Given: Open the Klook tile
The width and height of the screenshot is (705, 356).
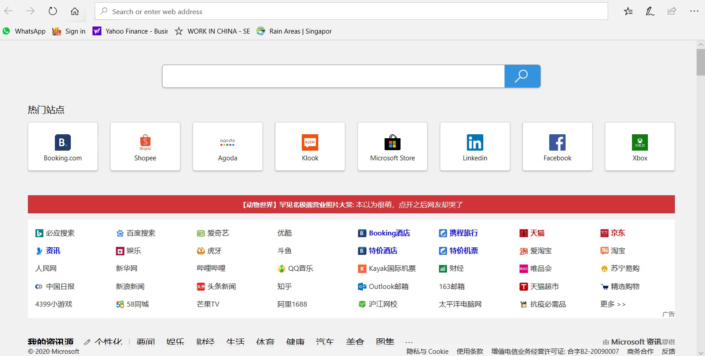Looking at the screenshot, I should click(x=310, y=146).
